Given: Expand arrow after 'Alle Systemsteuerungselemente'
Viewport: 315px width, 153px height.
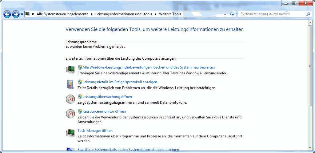Looking at the screenshot, I should (92, 14).
